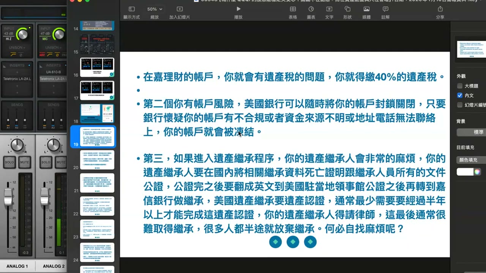Expand the 顏色填充 fill type dropdown
The image size is (486, 273).
(x=471, y=160)
